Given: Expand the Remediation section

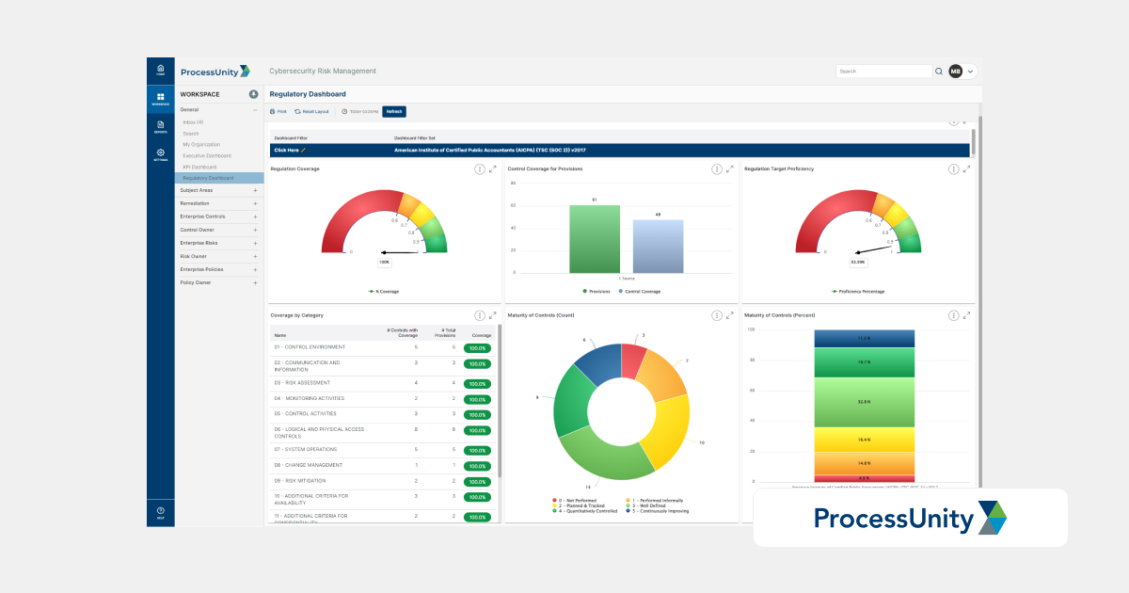Looking at the screenshot, I should 255,203.
